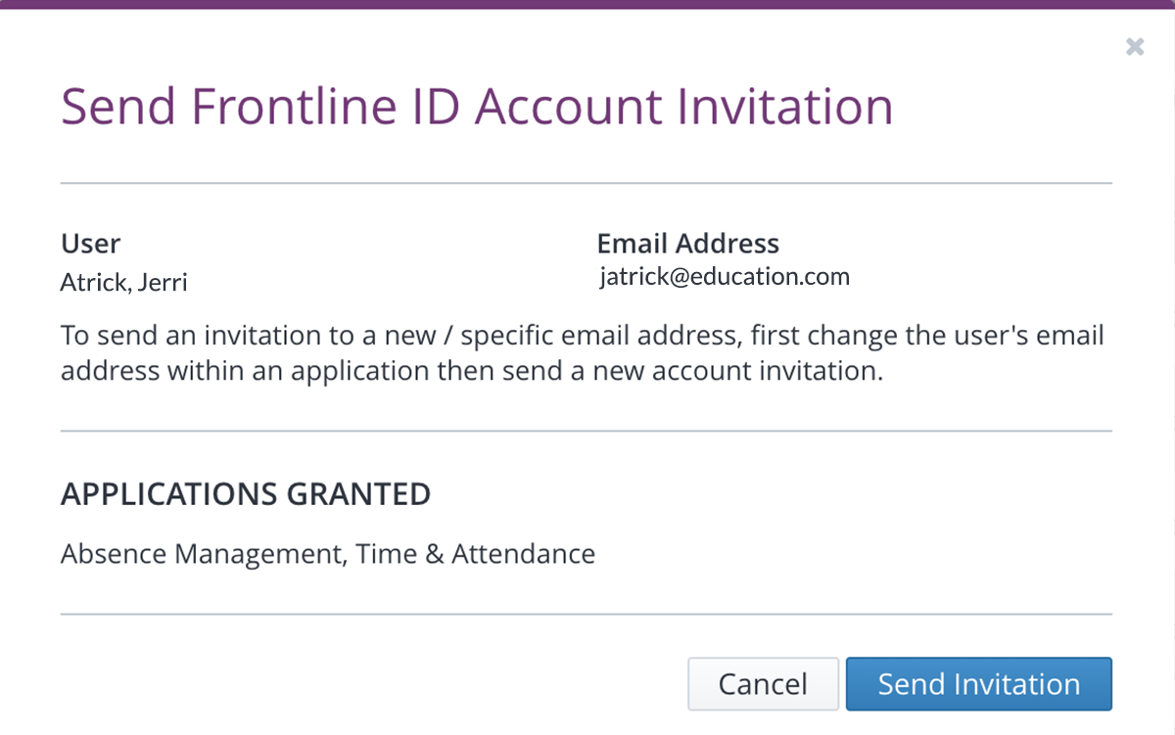Close the invitation dialog with the X icon

coord(1135,46)
